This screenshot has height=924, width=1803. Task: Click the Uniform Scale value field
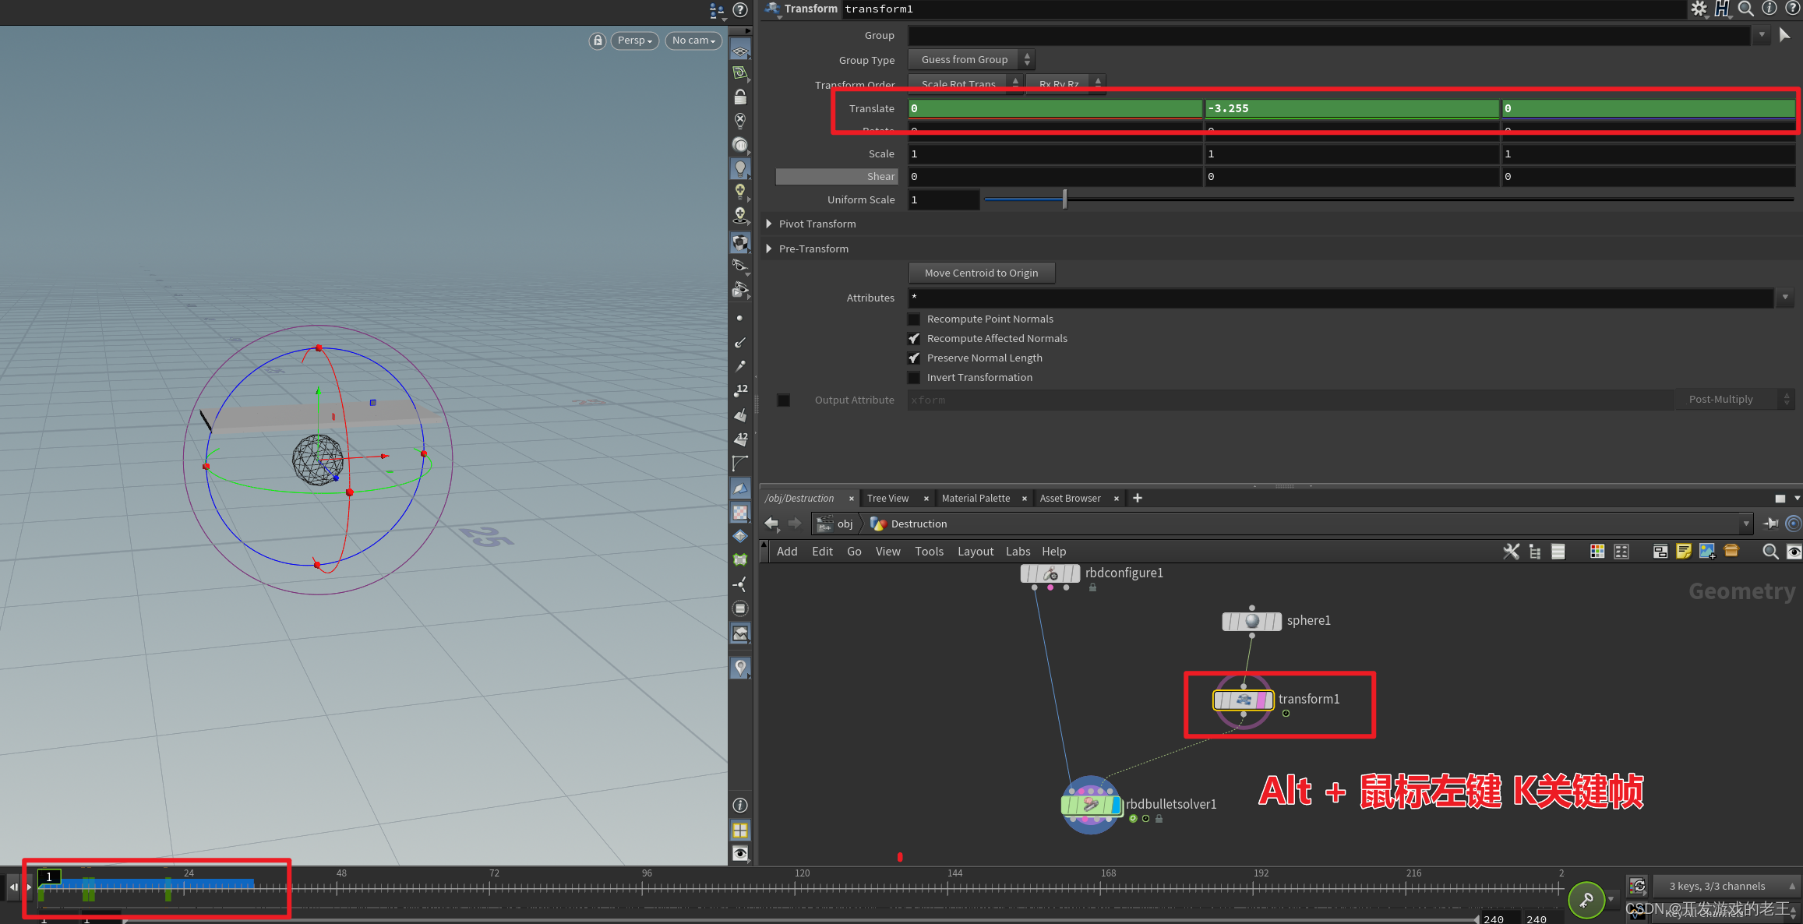point(943,200)
